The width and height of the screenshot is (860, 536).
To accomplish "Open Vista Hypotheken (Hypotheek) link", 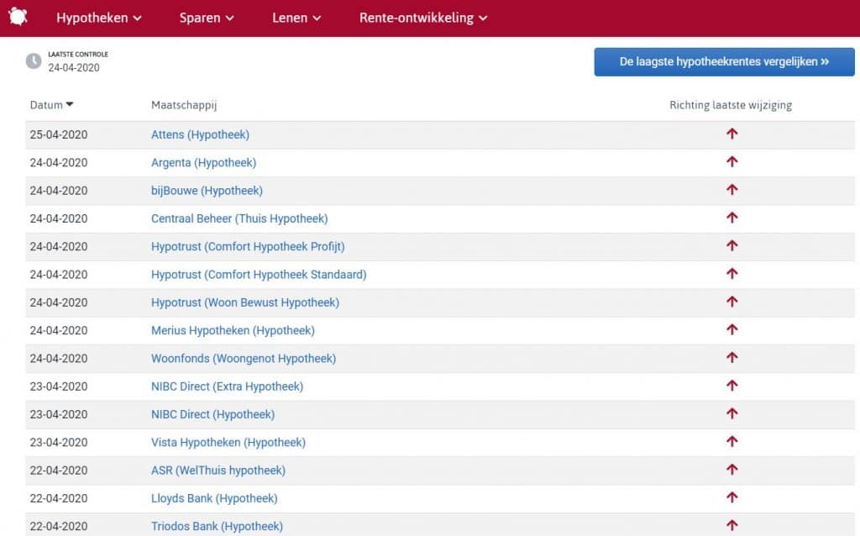I will (x=228, y=442).
